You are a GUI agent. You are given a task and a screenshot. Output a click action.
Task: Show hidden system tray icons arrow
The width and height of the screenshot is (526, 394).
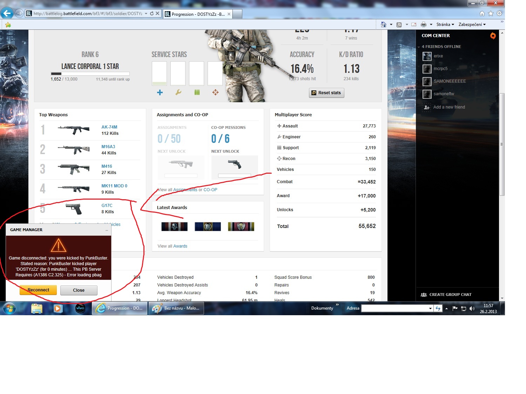pyautogui.click(x=446, y=309)
